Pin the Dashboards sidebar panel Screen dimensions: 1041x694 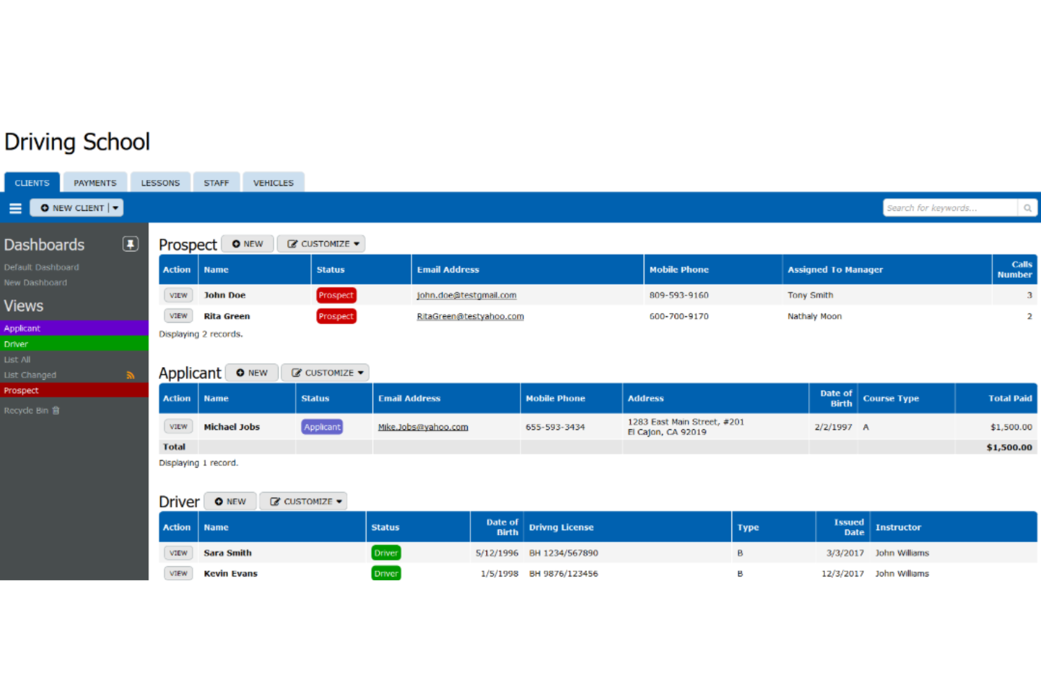pos(130,243)
